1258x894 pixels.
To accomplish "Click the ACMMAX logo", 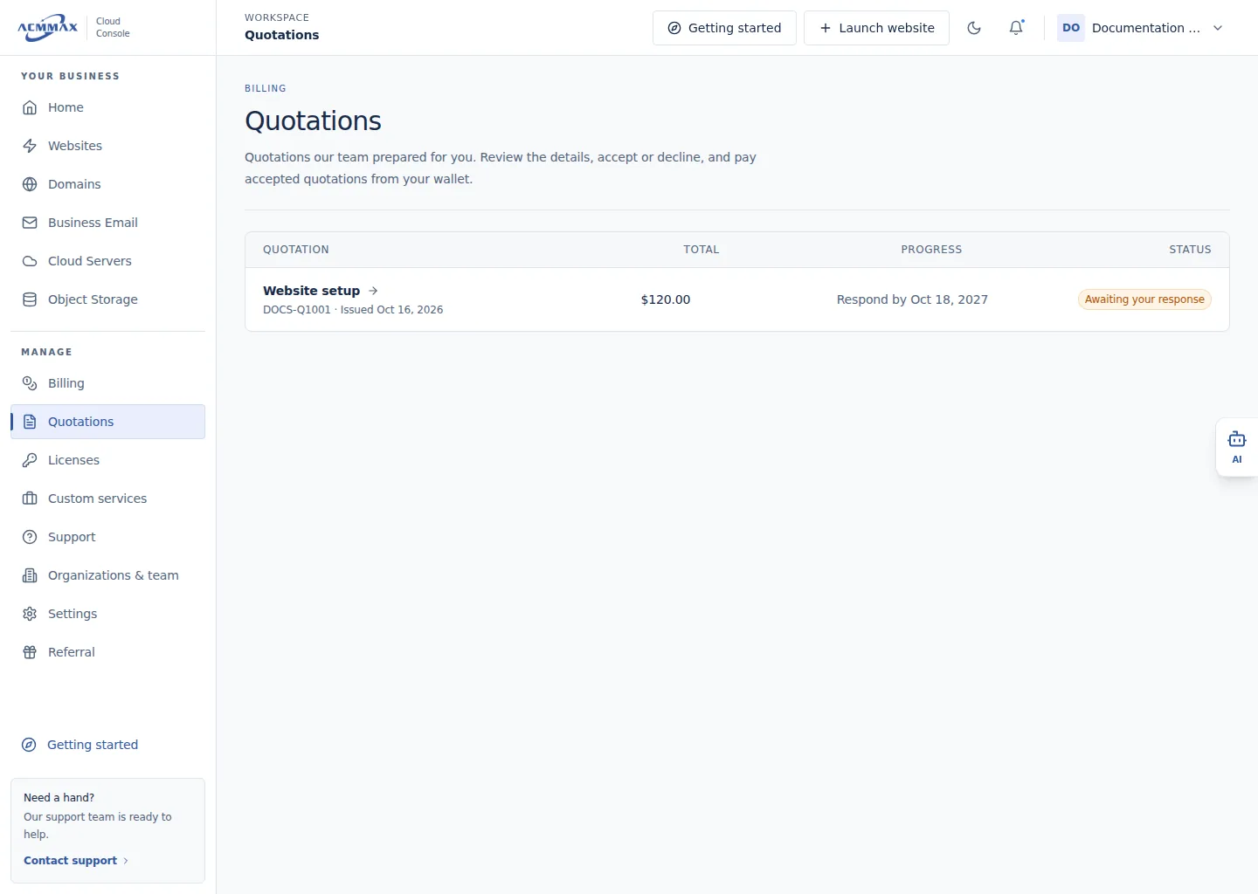I will pos(48,27).
